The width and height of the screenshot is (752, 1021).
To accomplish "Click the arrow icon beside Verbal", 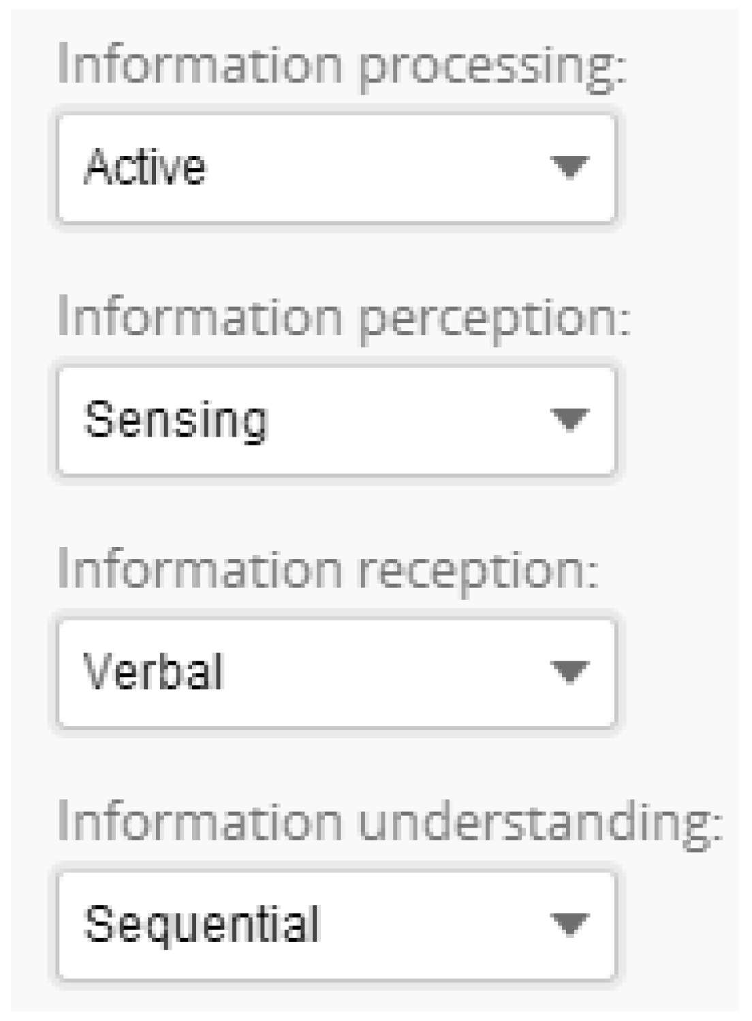I will 569,672.
